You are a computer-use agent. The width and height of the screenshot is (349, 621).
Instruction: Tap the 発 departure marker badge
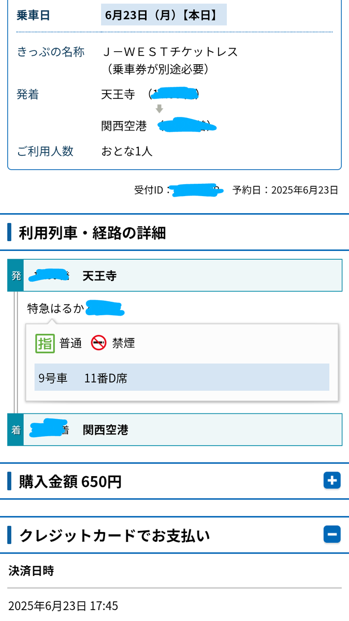tap(16, 275)
